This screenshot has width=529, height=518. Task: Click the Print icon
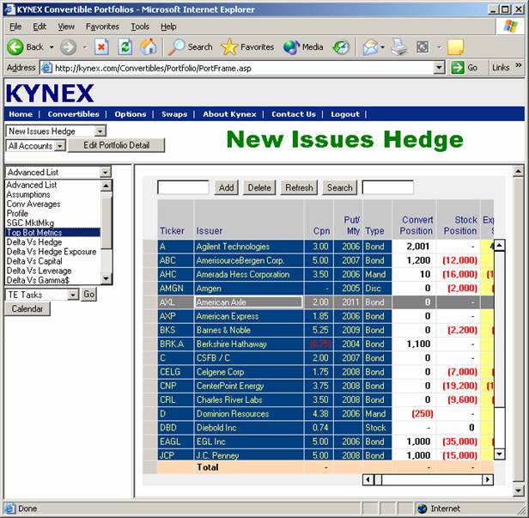(x=398, y=47)
